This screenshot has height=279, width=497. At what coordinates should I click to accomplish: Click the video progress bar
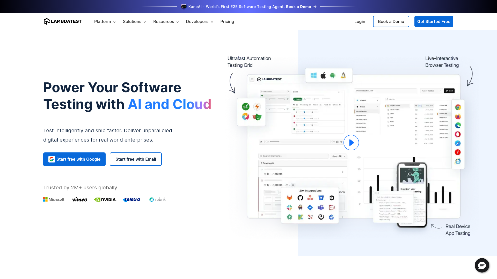pyautogui.click(x=299, y=142)
